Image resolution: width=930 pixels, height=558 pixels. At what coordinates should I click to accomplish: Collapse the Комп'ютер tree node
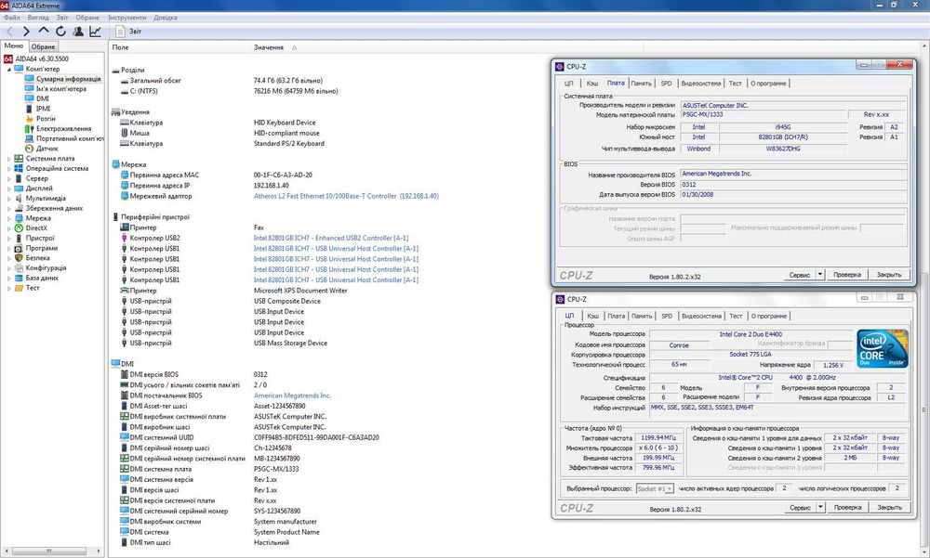8,69
